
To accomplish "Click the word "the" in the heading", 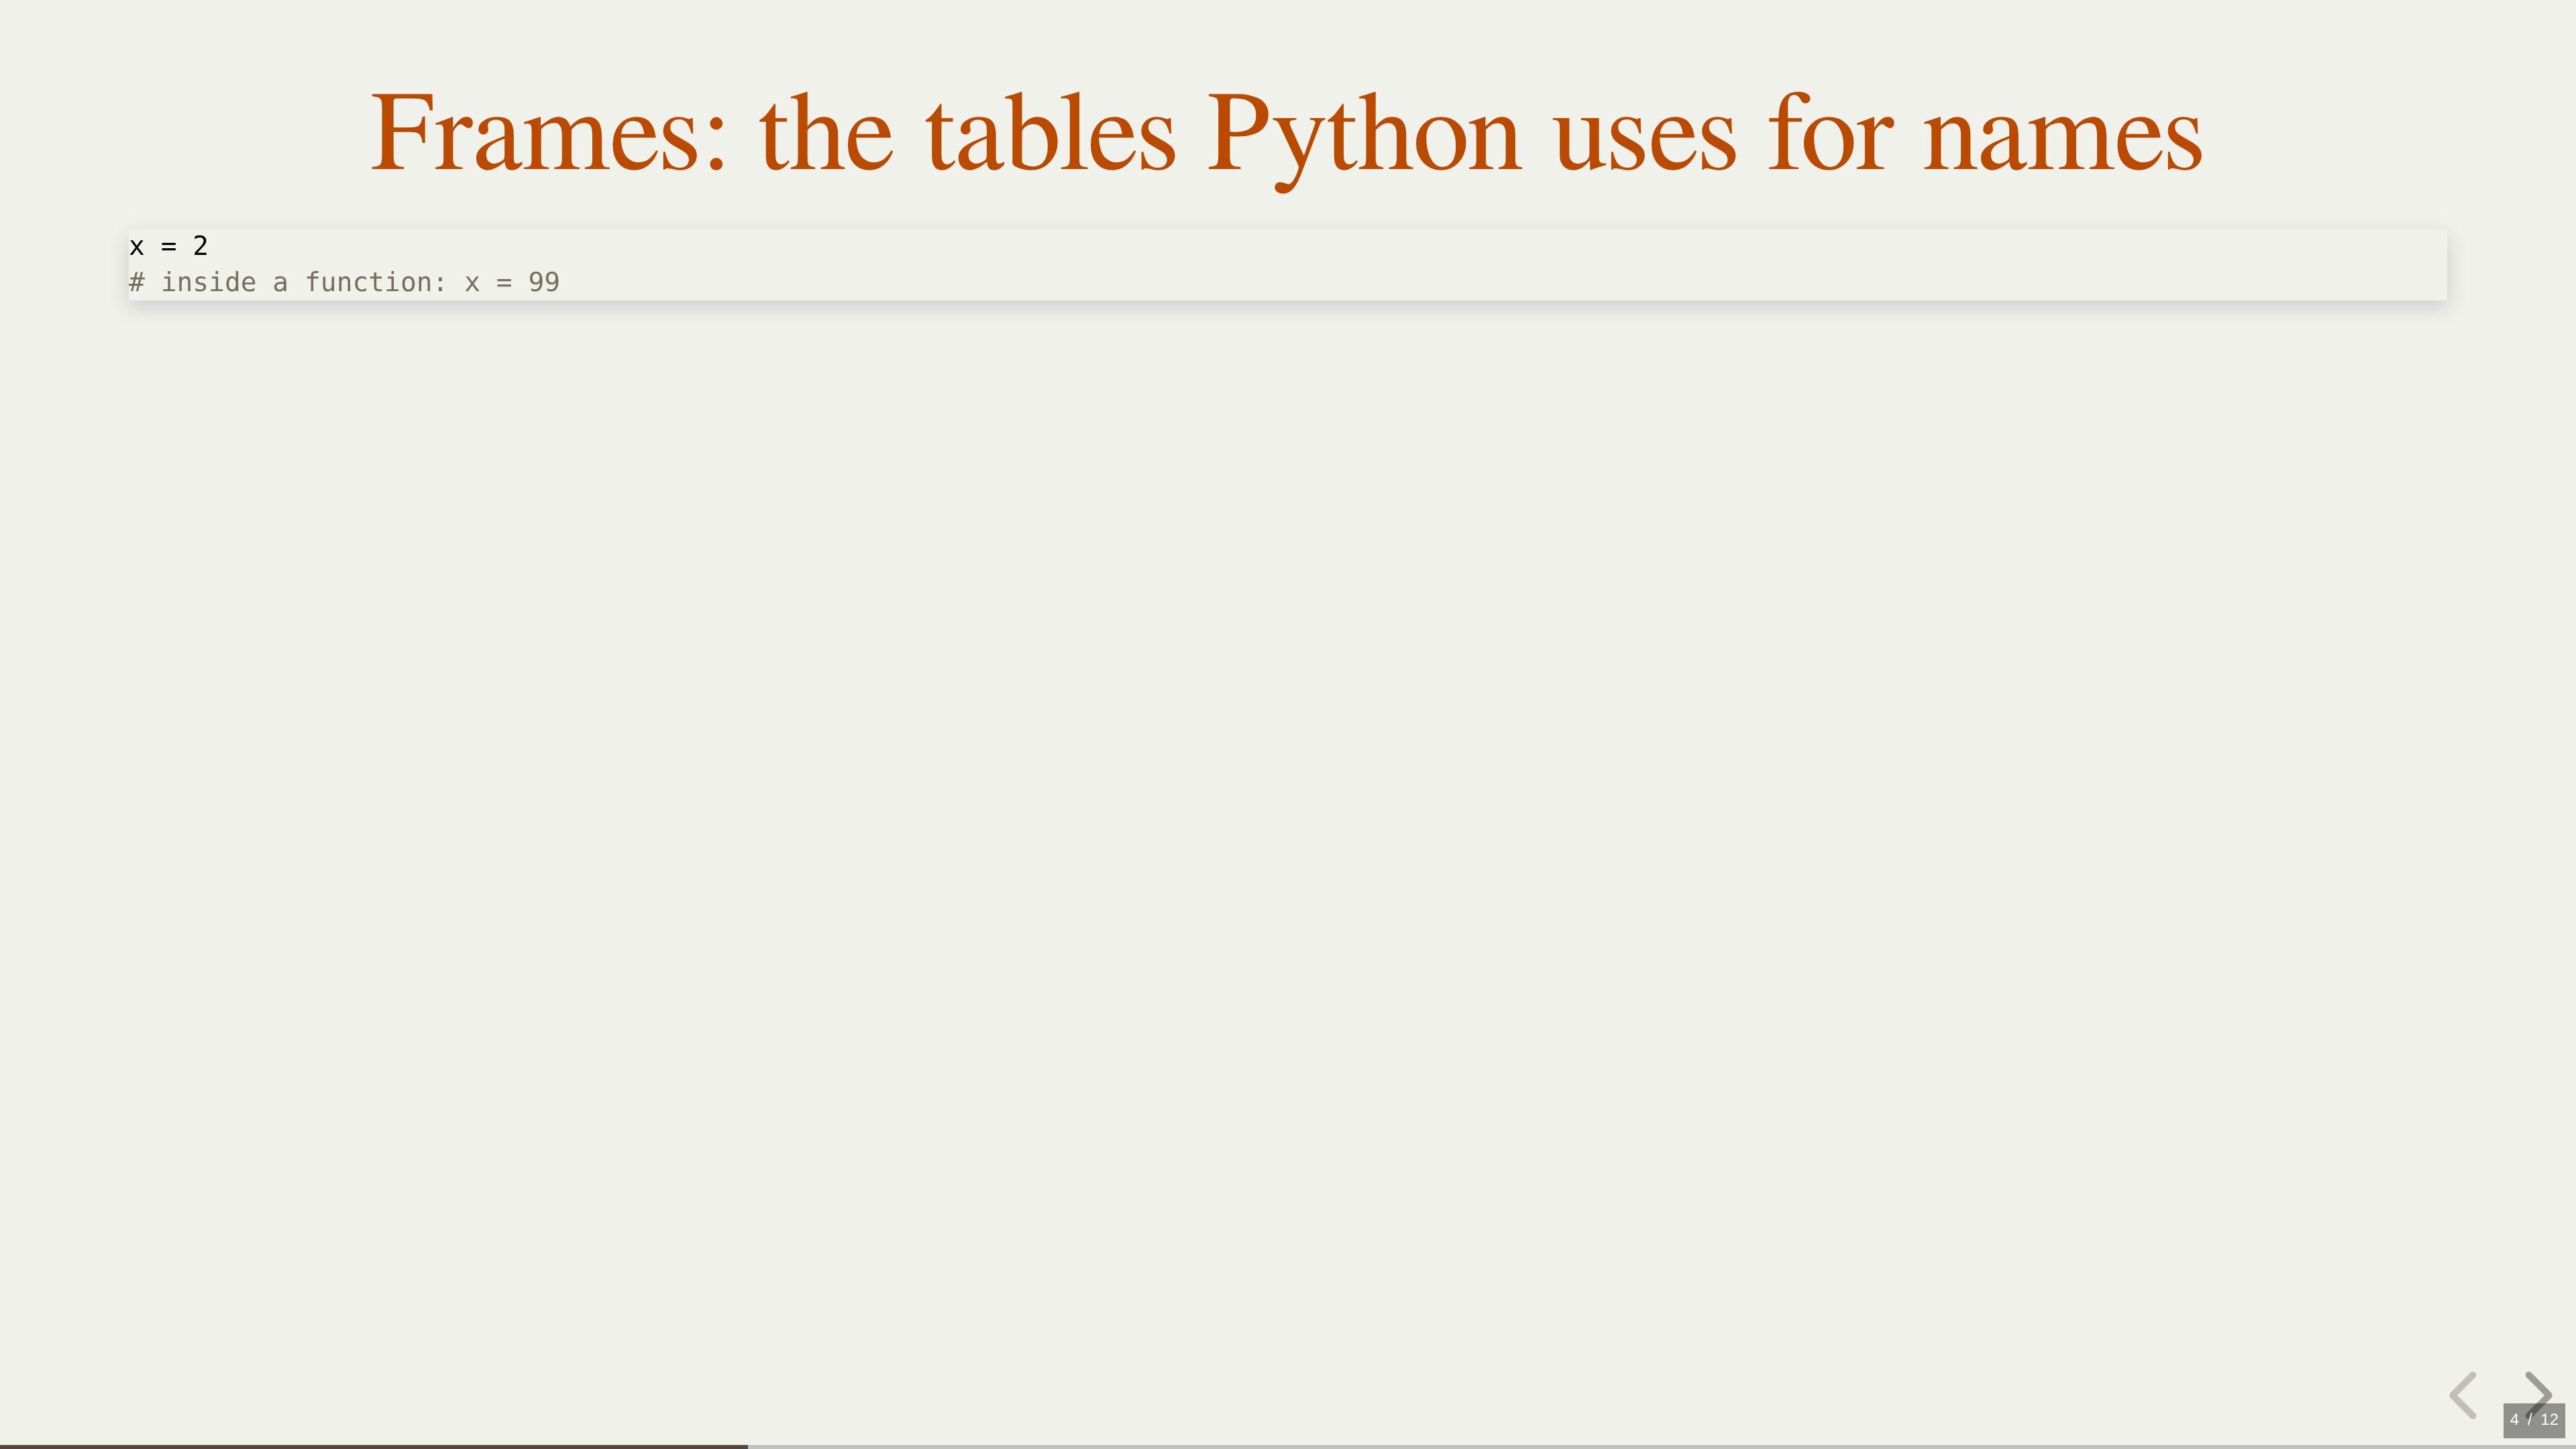I will click(826, 134).
